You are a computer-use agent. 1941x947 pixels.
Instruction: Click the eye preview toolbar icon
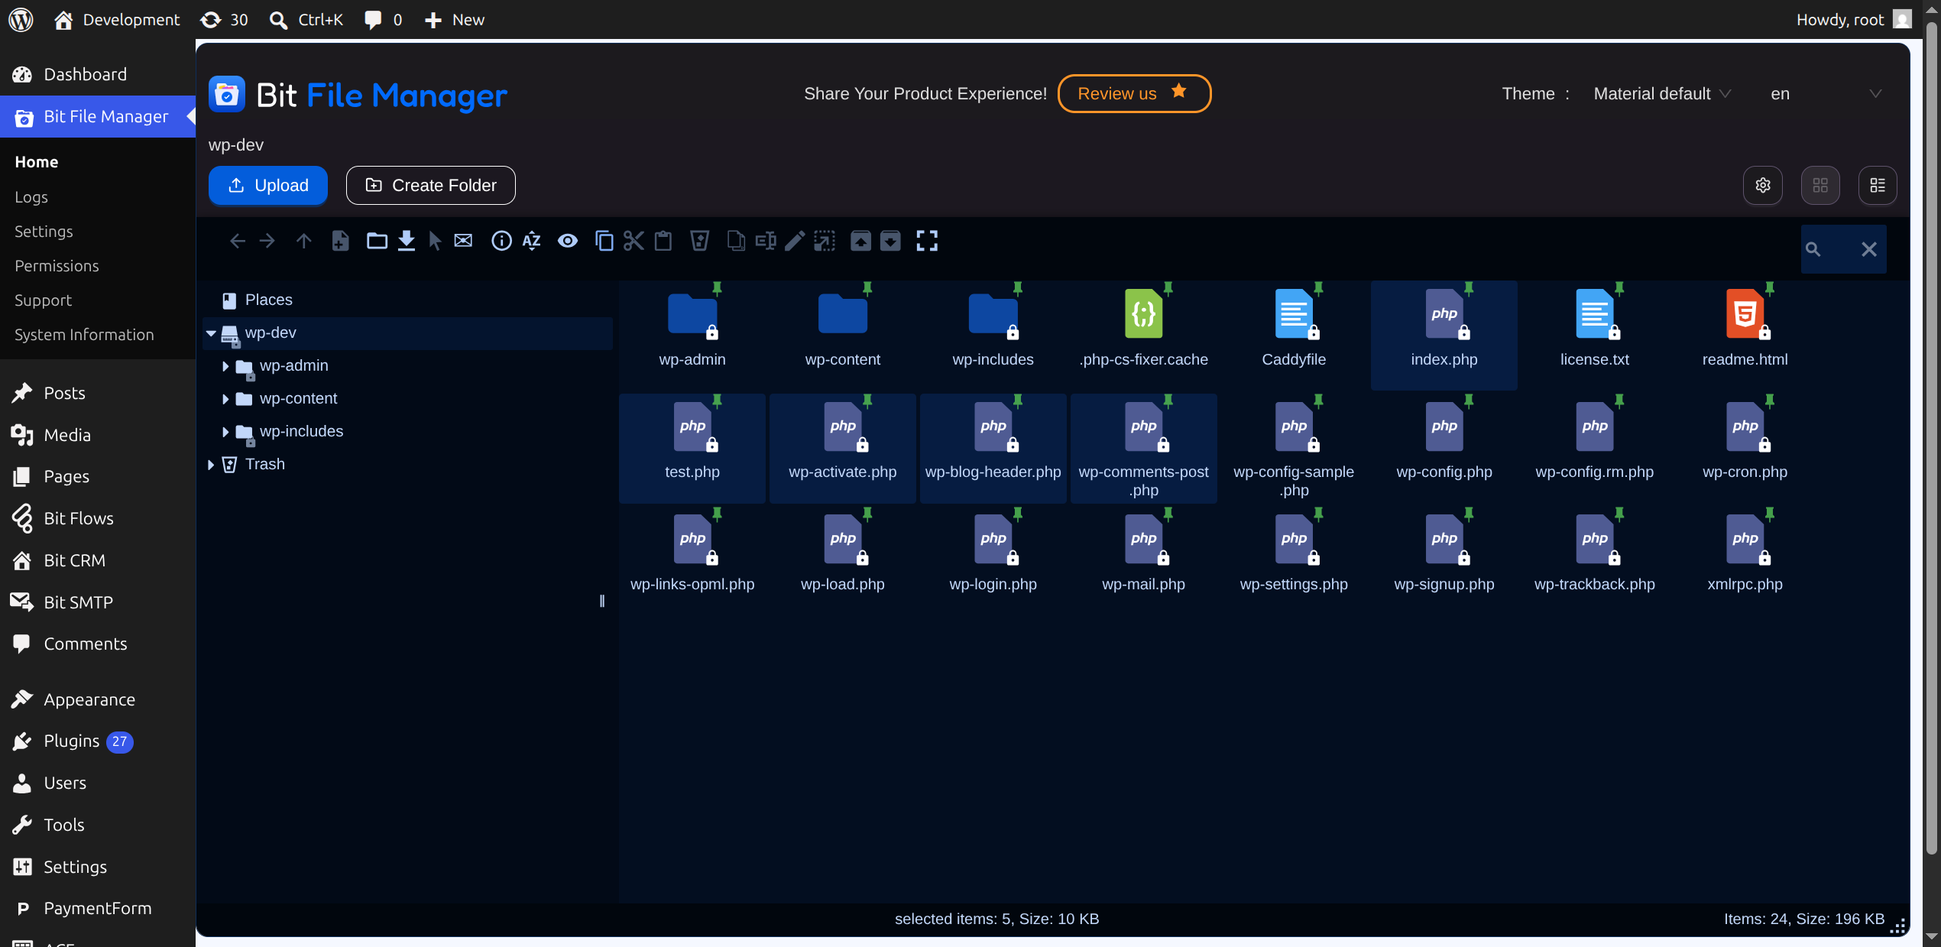point(568,242)
